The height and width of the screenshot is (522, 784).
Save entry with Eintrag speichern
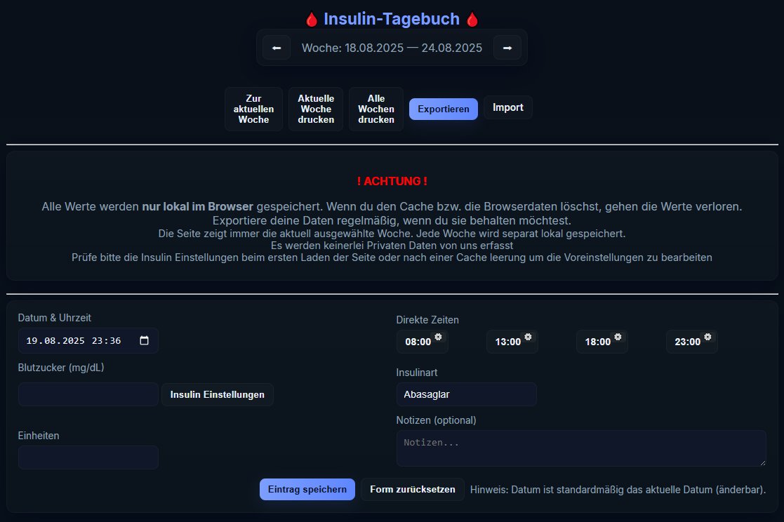point(307,489)
